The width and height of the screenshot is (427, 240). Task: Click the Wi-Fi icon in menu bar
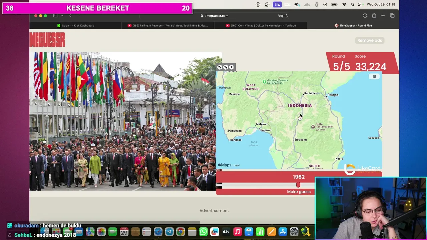click(344, 4)
